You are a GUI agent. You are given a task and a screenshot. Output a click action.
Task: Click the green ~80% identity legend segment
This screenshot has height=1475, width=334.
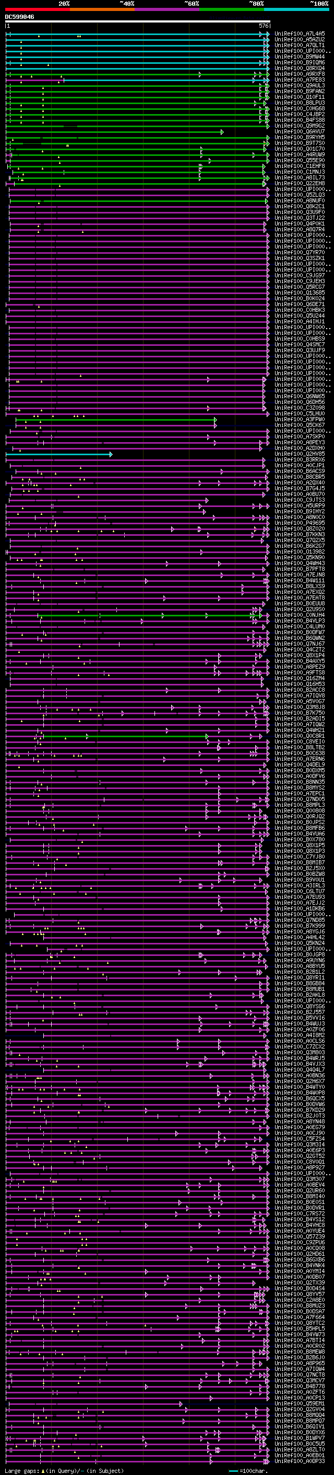pyautogui.click(x=232, y=9)
